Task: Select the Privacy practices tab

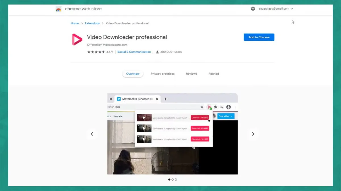Action: tap(163, 74)
